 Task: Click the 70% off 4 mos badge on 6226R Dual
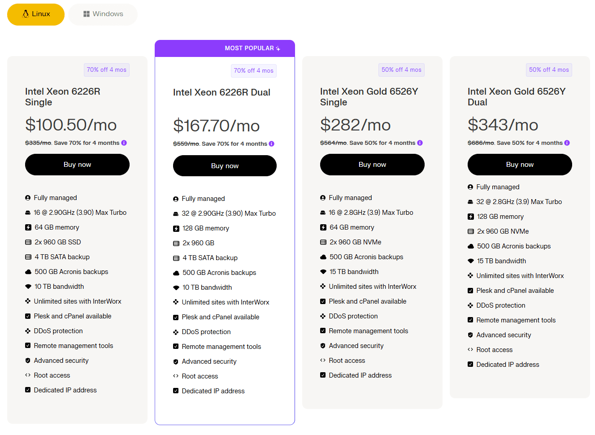254,71
